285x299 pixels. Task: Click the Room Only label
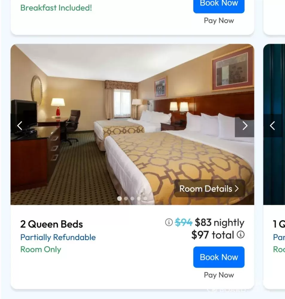click(41, 249)
